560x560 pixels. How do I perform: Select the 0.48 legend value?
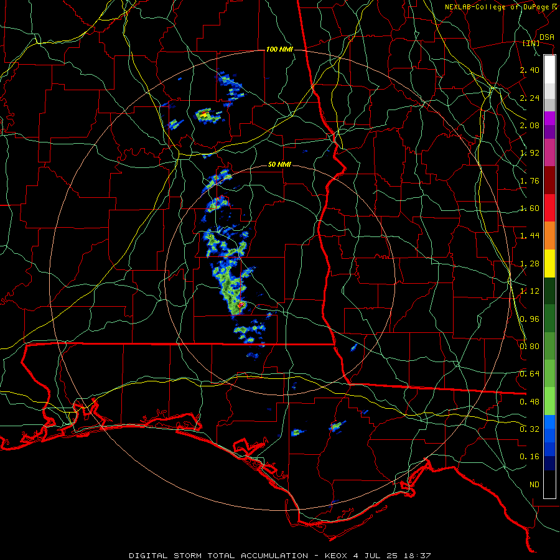(x=530, y=402)
